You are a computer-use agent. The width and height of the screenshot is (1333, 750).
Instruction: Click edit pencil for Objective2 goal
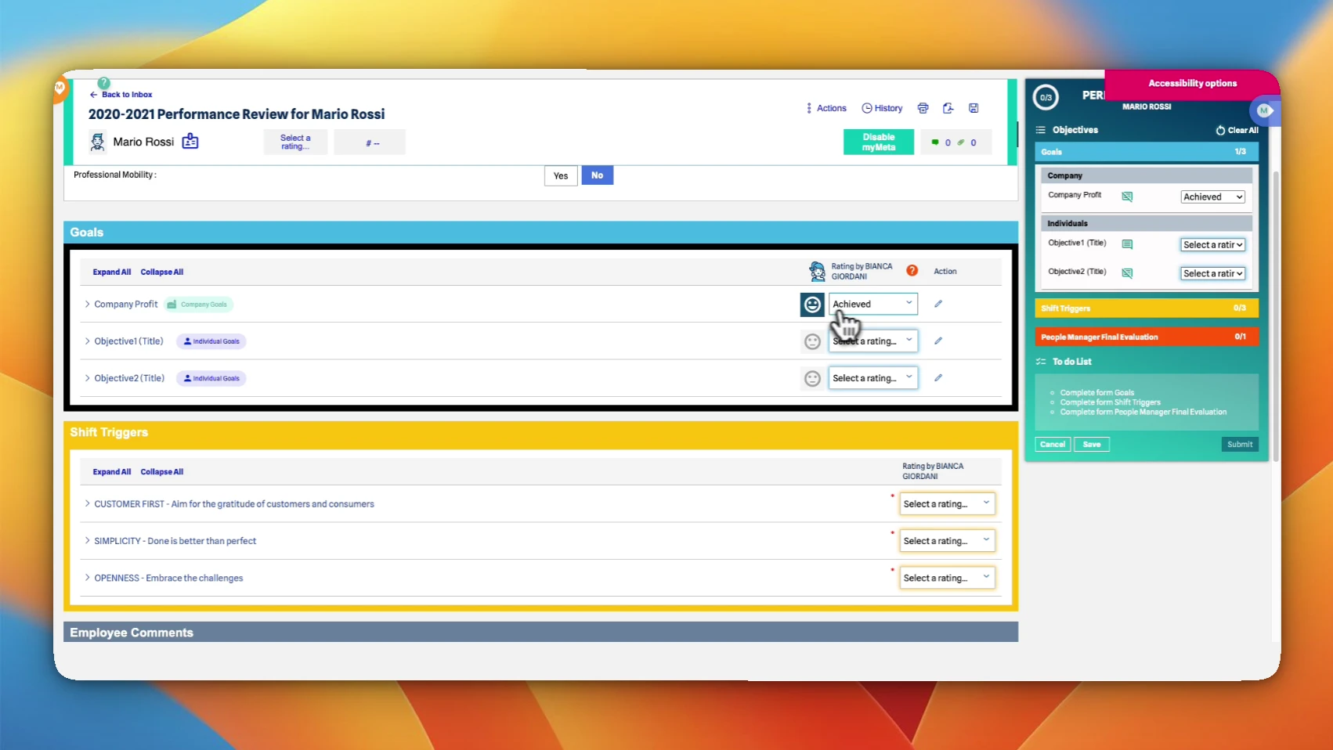[938, 378]
